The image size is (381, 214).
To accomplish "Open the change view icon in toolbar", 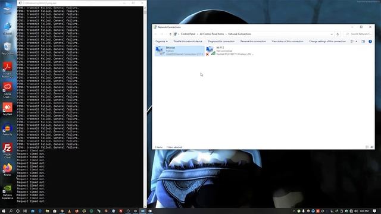I will 352,42.
